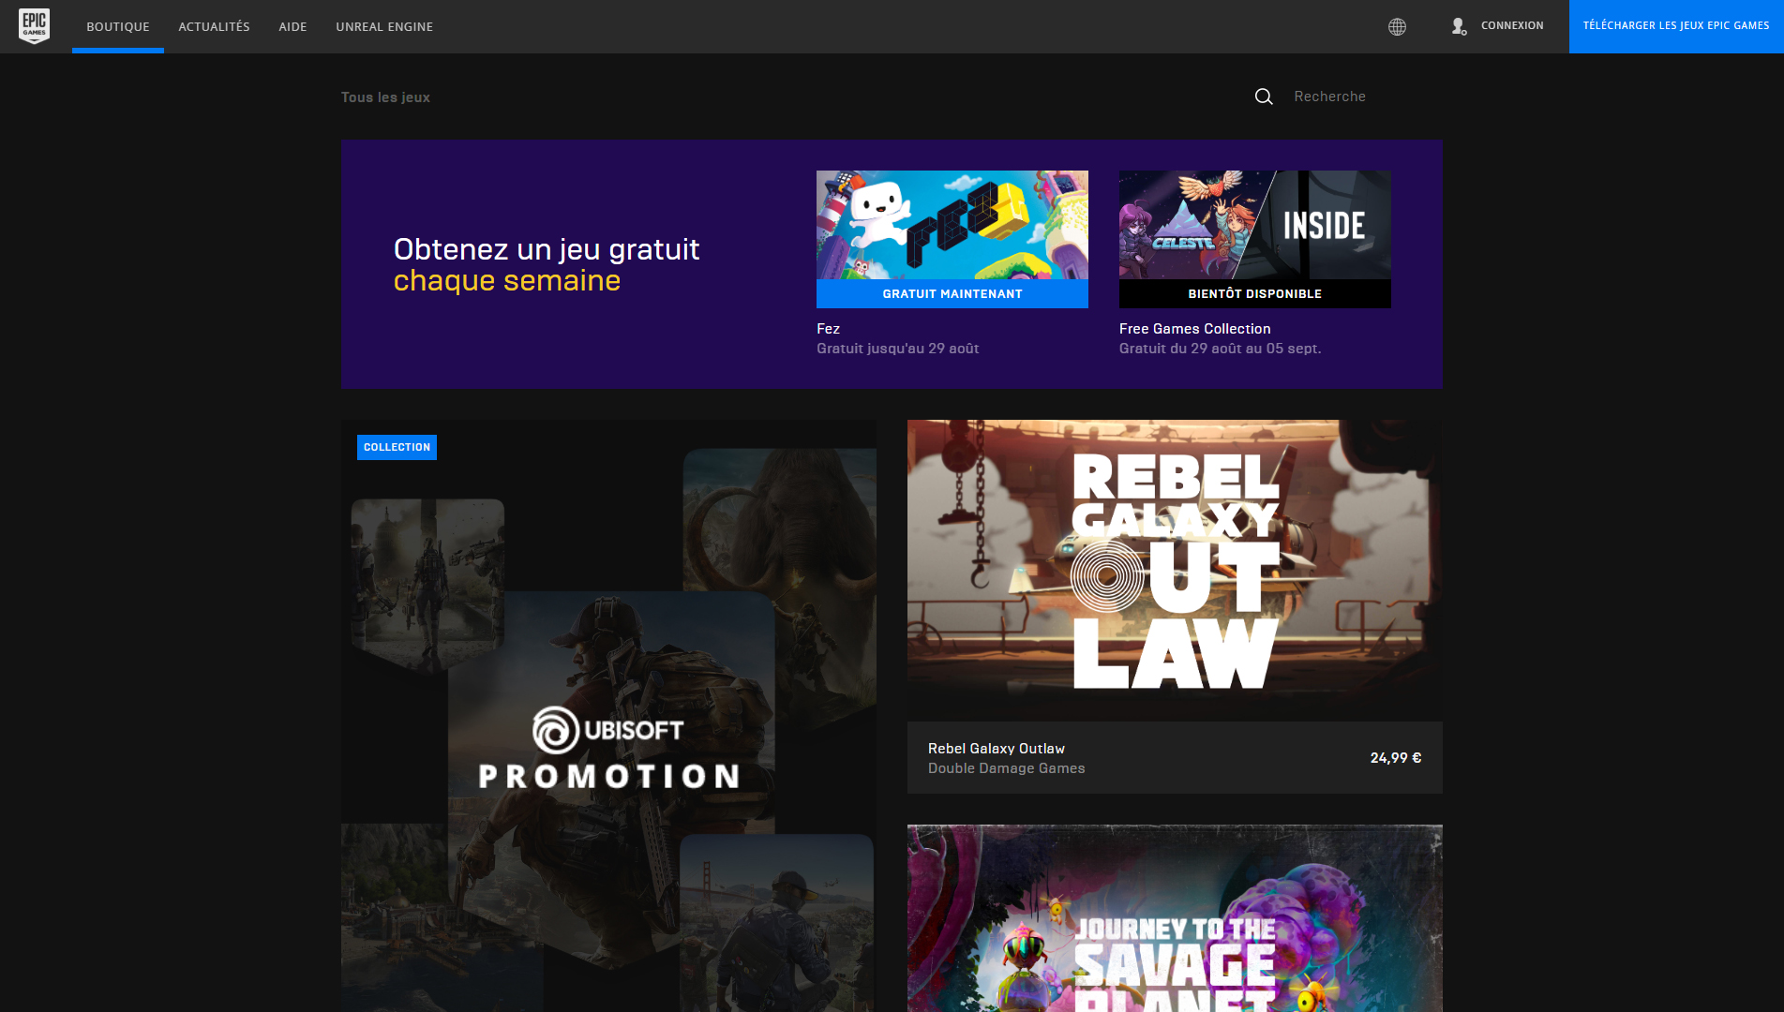Open Journey to the Savage Planet artwork
The width and height of the screenshot is (1784, 1012).
click(x=1175, y=918)
